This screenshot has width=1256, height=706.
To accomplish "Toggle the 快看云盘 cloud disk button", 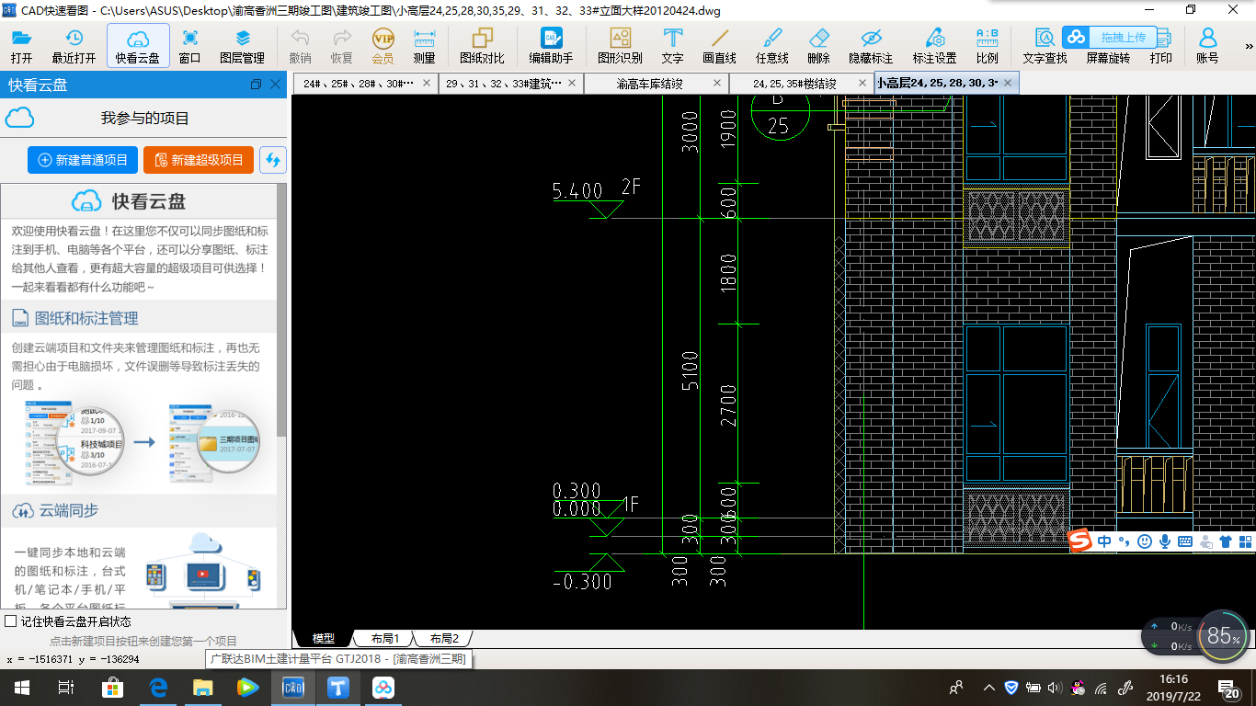I will pyautogui.click(x=138, y=46).
